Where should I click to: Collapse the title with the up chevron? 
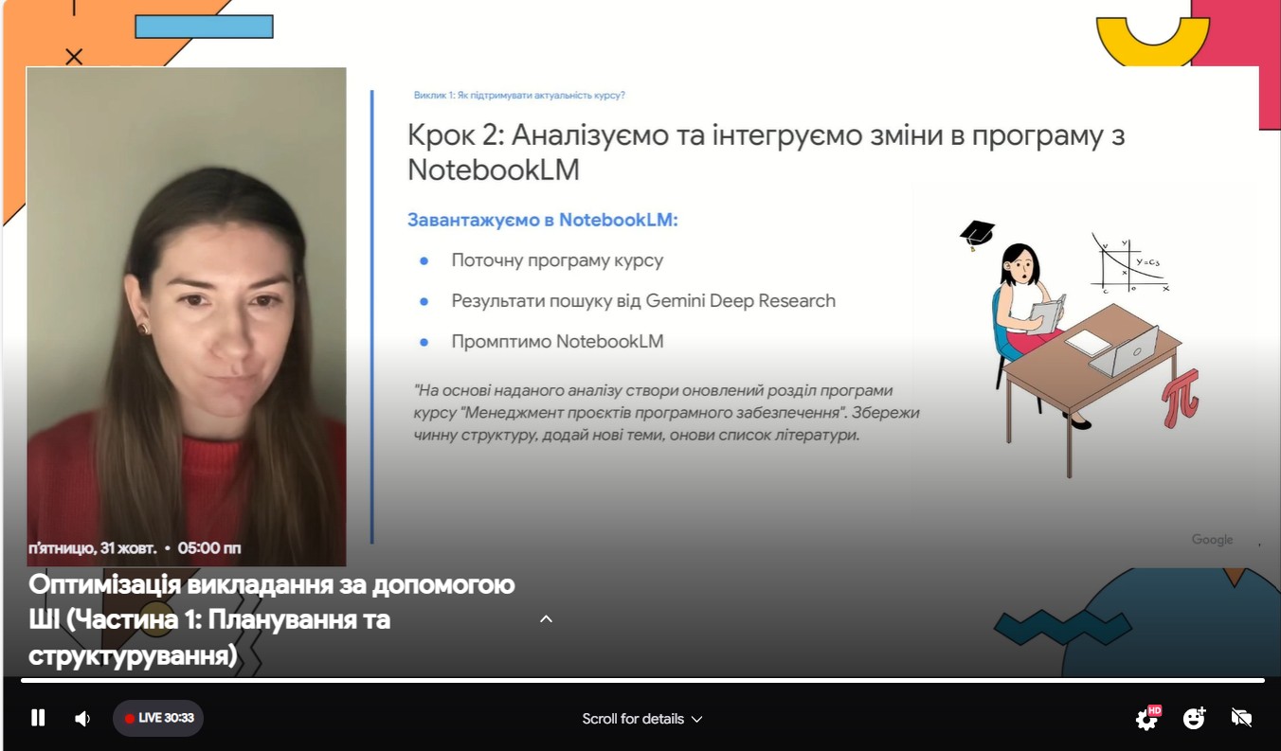point(546,618)
